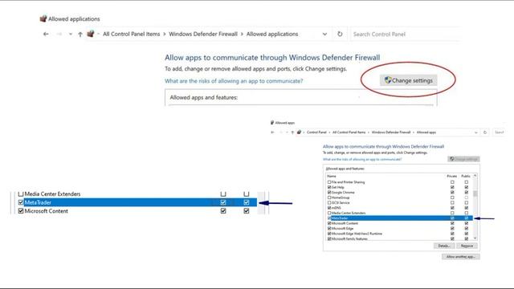Click the Forward arrow in the large Allowed applications window
This screenshot has width=514, height=289.
coord(59,34)
